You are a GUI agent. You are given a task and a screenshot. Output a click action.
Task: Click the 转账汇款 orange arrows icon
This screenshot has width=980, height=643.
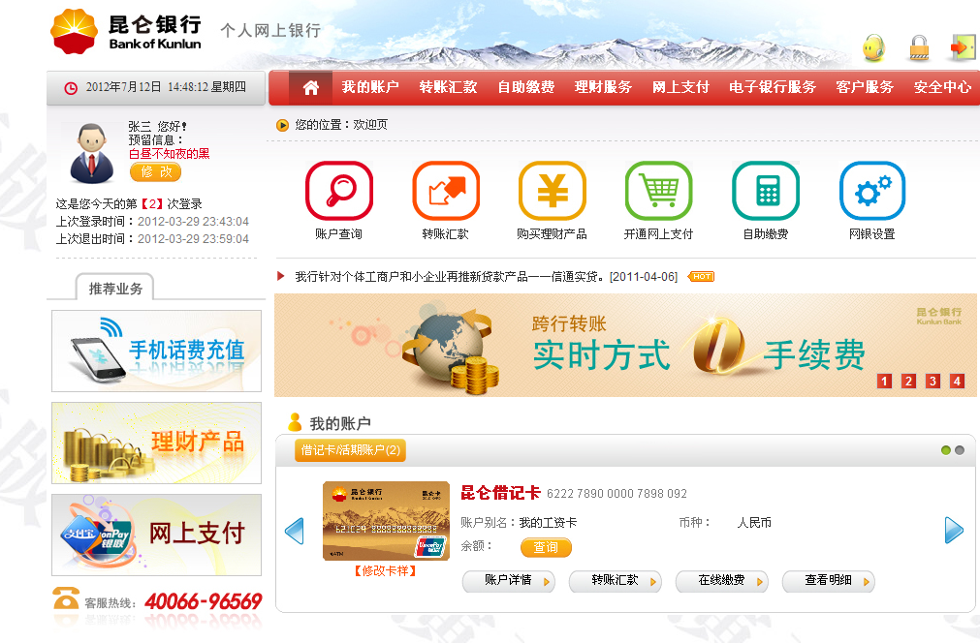click(446, 191)
